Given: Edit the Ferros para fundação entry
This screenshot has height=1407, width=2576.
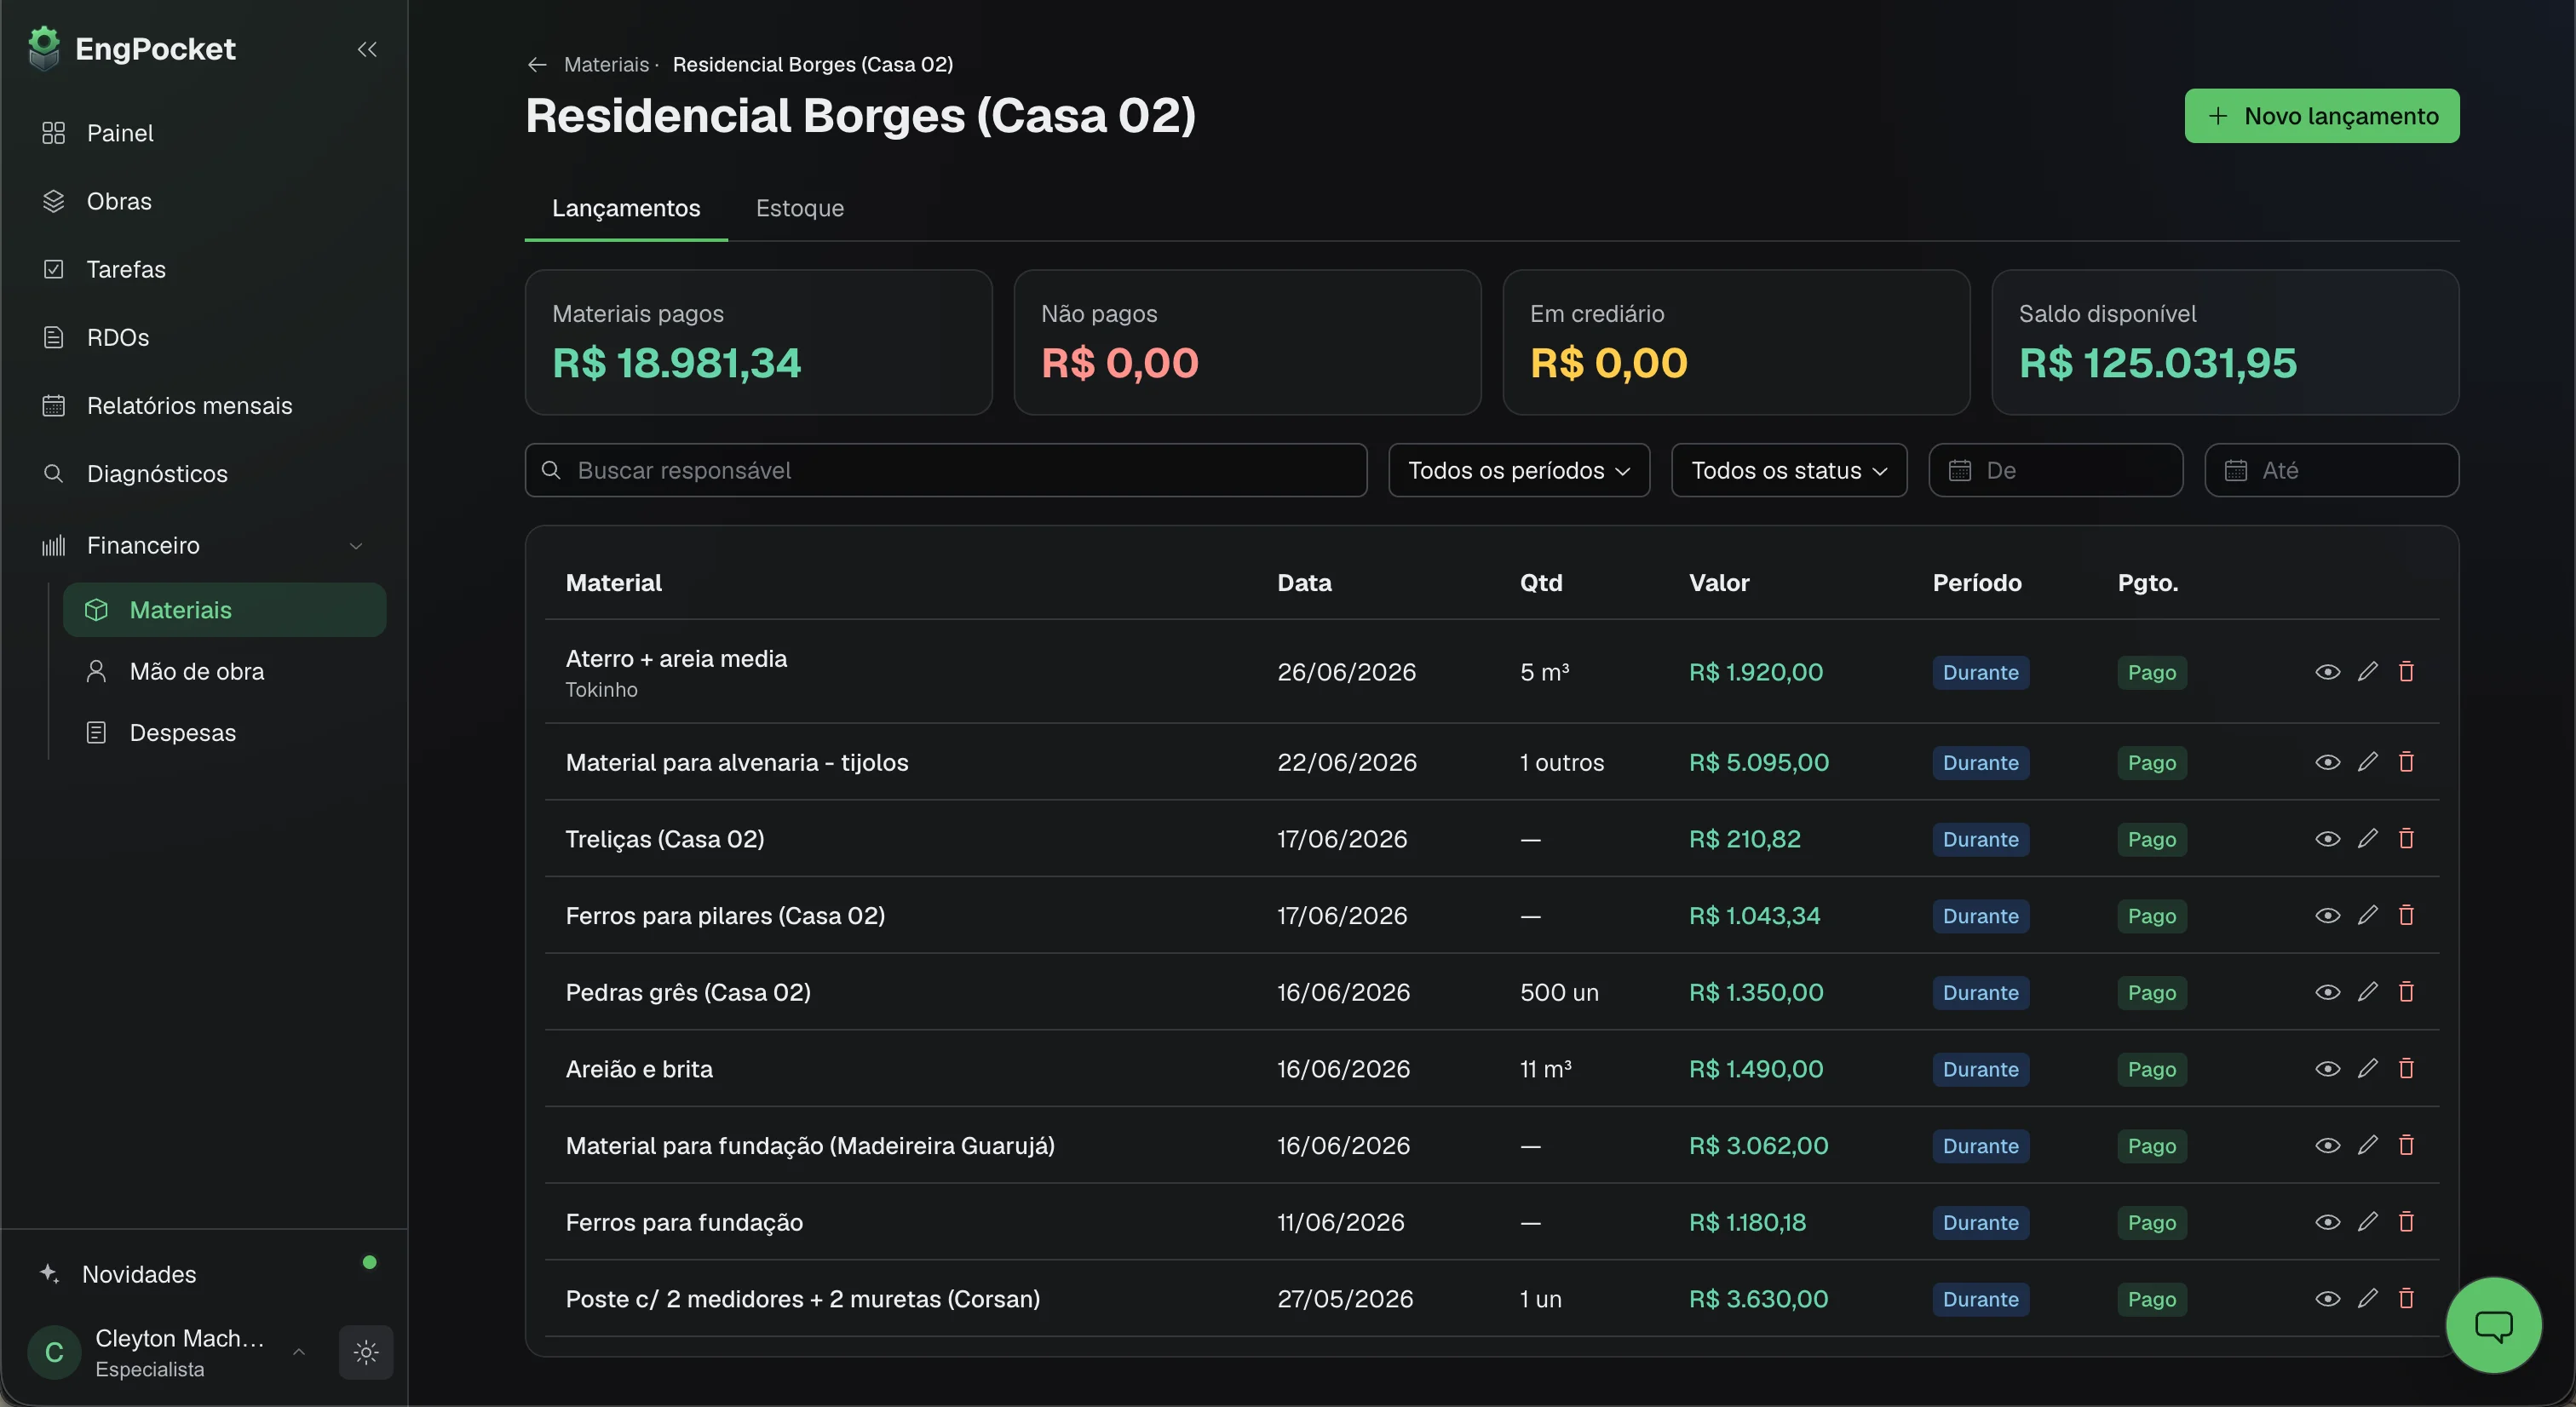Looking at the screenshot, I should point(2367,1222).
